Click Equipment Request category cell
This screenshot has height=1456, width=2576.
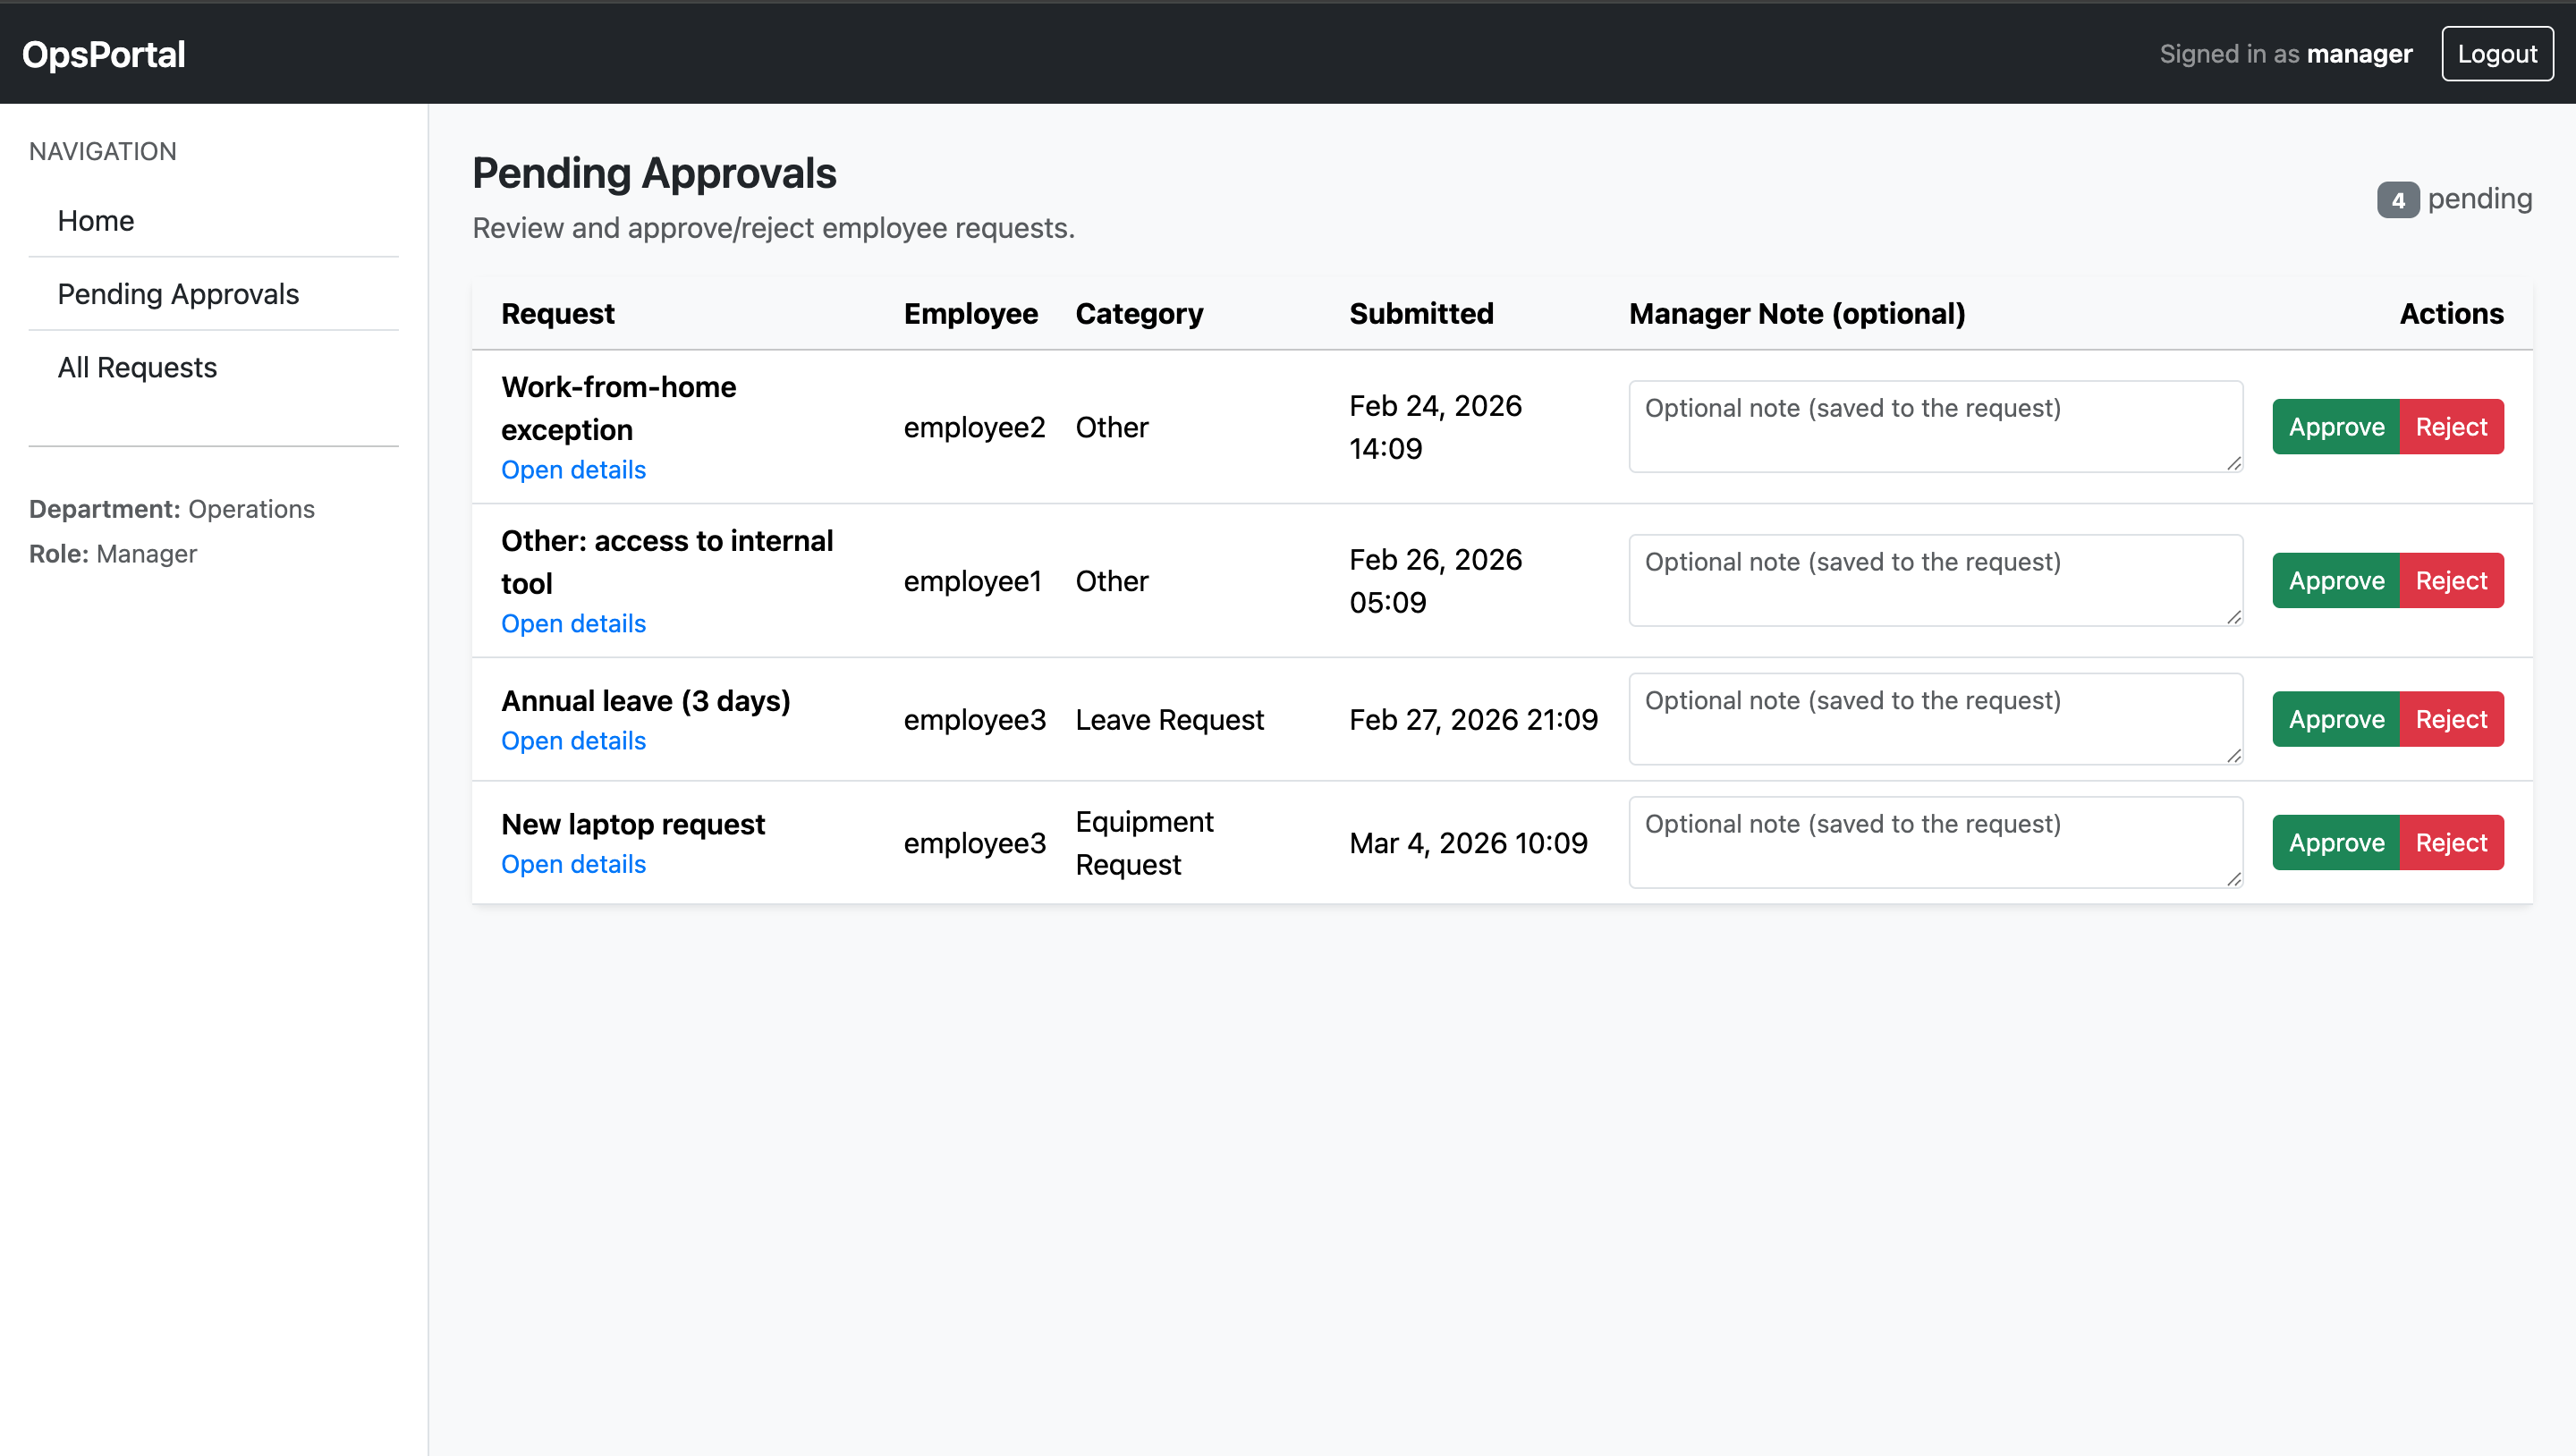point(1144,843)
